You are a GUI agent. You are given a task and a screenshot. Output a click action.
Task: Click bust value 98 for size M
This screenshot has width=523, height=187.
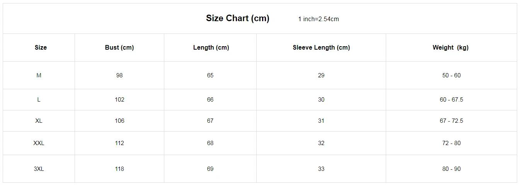point(119,75)
